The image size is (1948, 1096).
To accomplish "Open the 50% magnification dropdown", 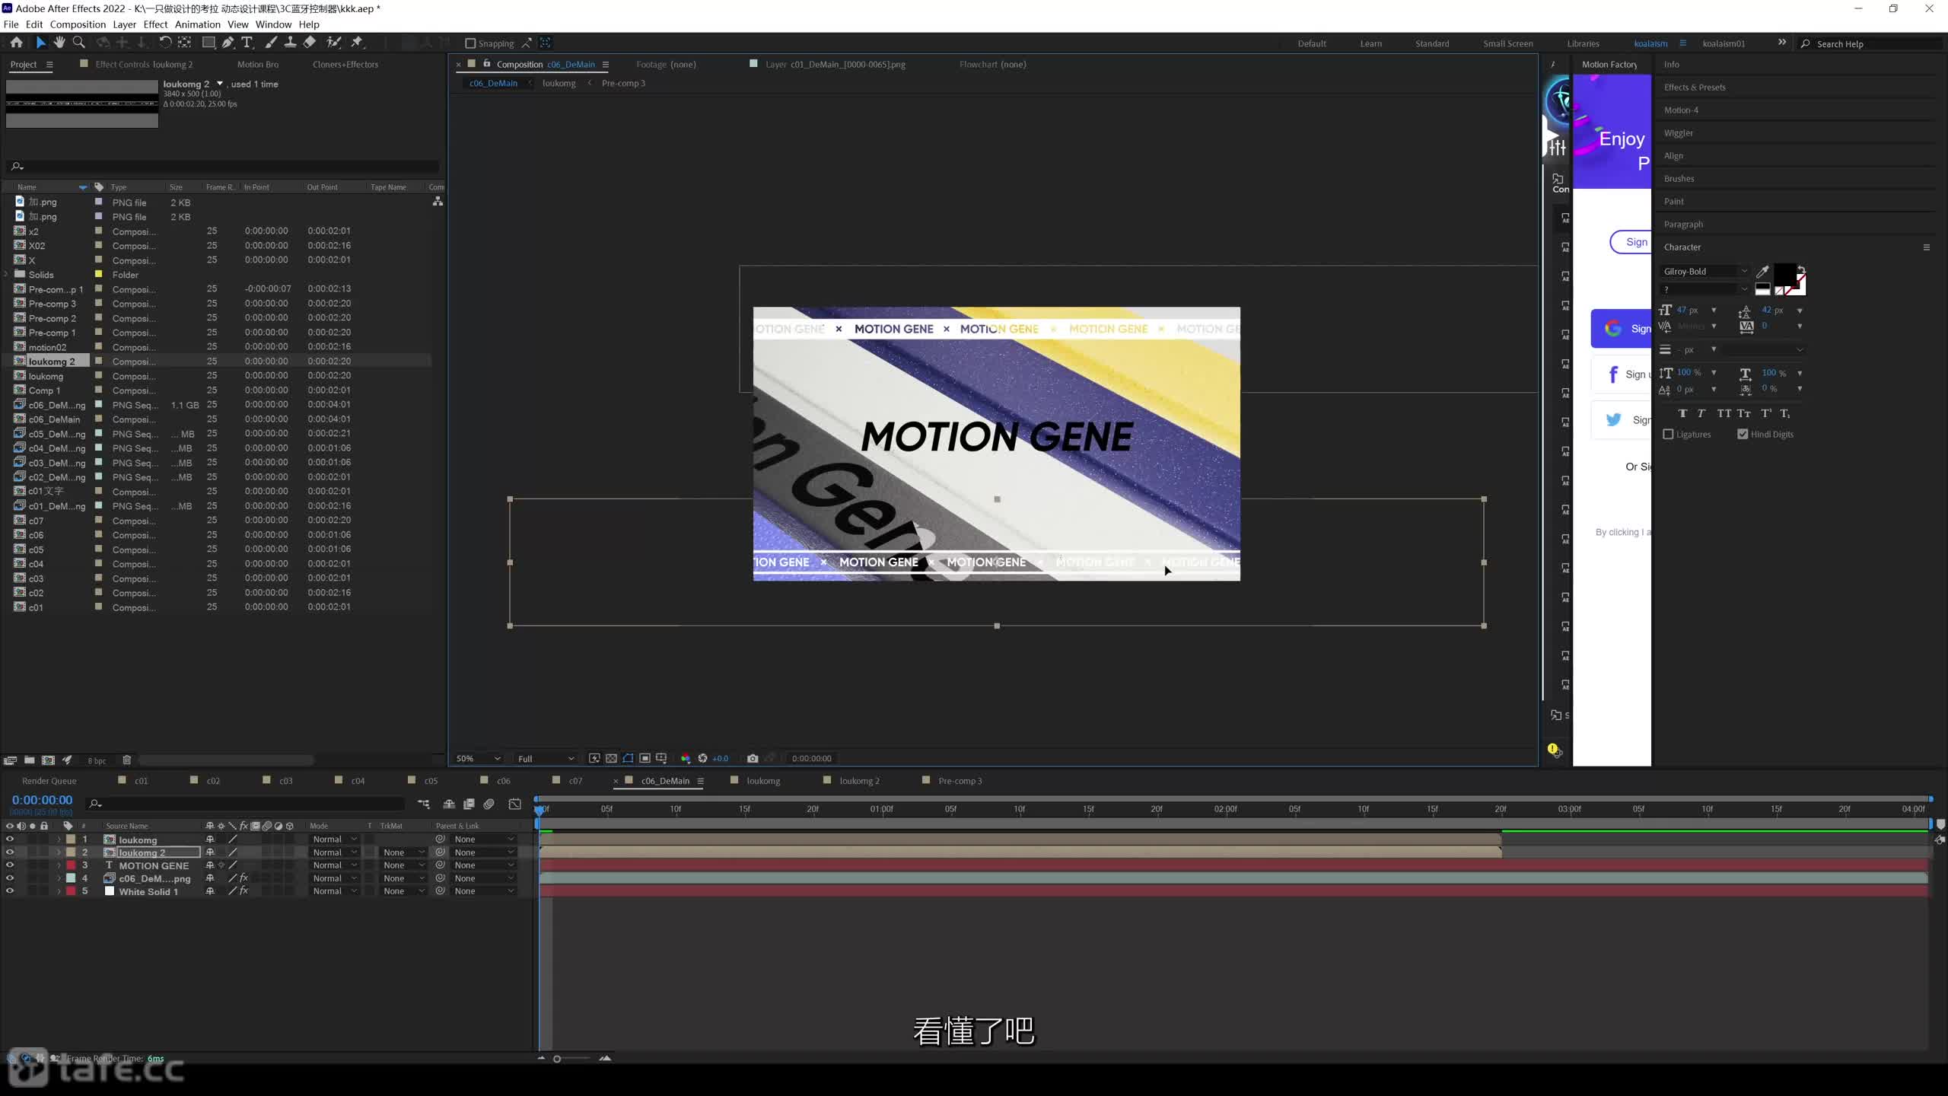I will 478,758.
